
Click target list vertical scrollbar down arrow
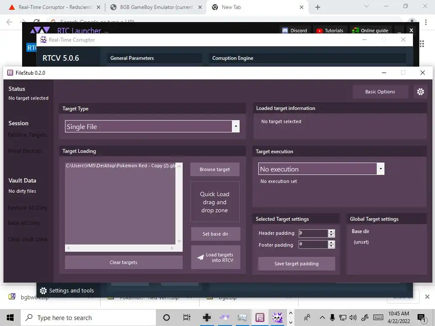(179, 241)
